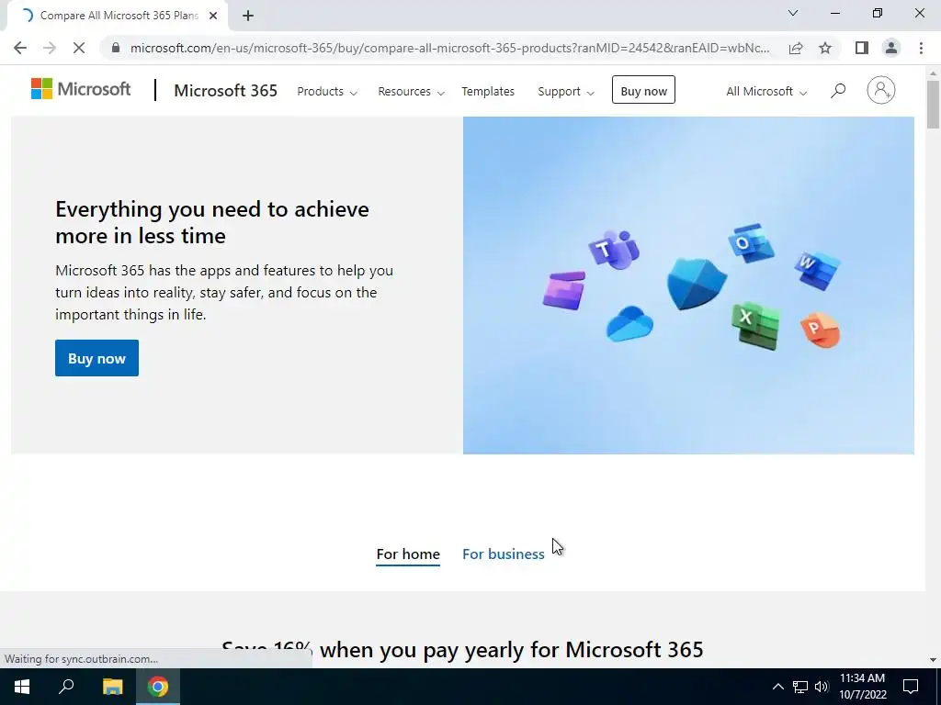Click the Word icon in the hero image
Screen dimensions: 941x705
coord(816,269)
